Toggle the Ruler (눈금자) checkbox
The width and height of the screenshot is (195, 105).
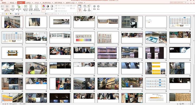tap(71, 6)
